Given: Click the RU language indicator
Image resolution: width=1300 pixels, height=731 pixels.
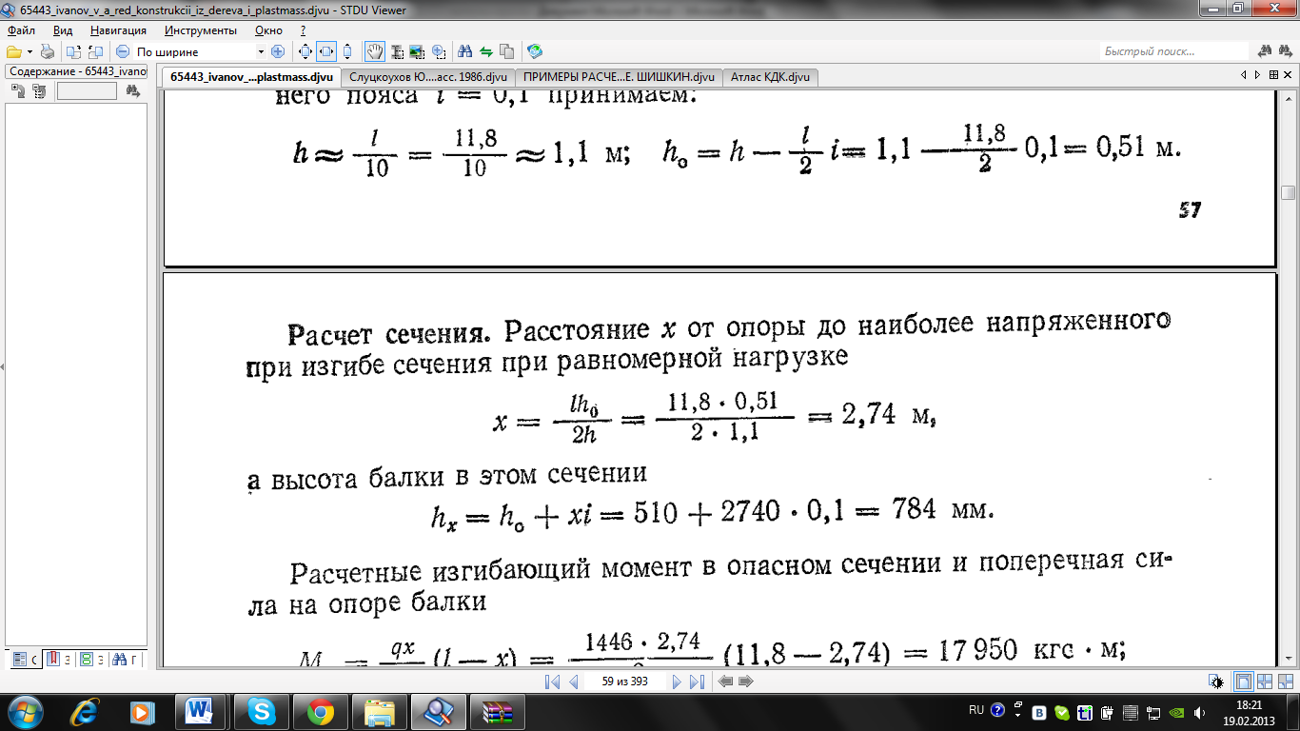Looking at the screenshot, I should tap(976, 710).
